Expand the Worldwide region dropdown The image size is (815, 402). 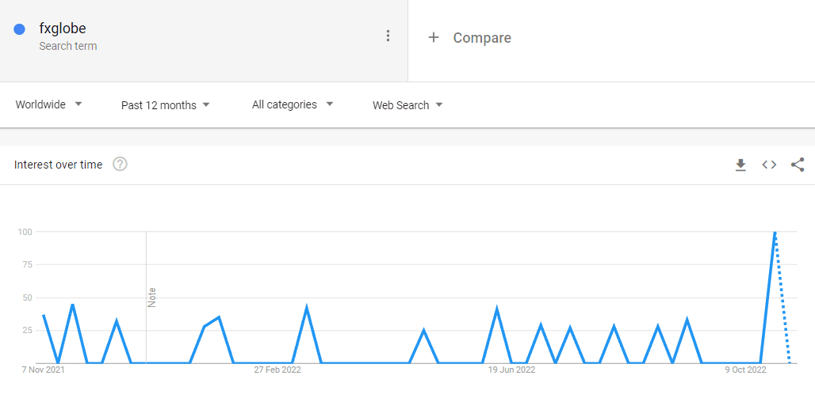48,104
